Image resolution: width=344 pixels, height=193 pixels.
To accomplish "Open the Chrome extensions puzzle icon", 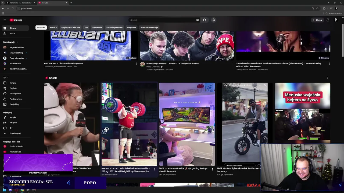I will [324, 8].
